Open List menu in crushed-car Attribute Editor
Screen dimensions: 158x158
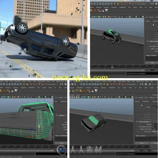coord(147,17)
